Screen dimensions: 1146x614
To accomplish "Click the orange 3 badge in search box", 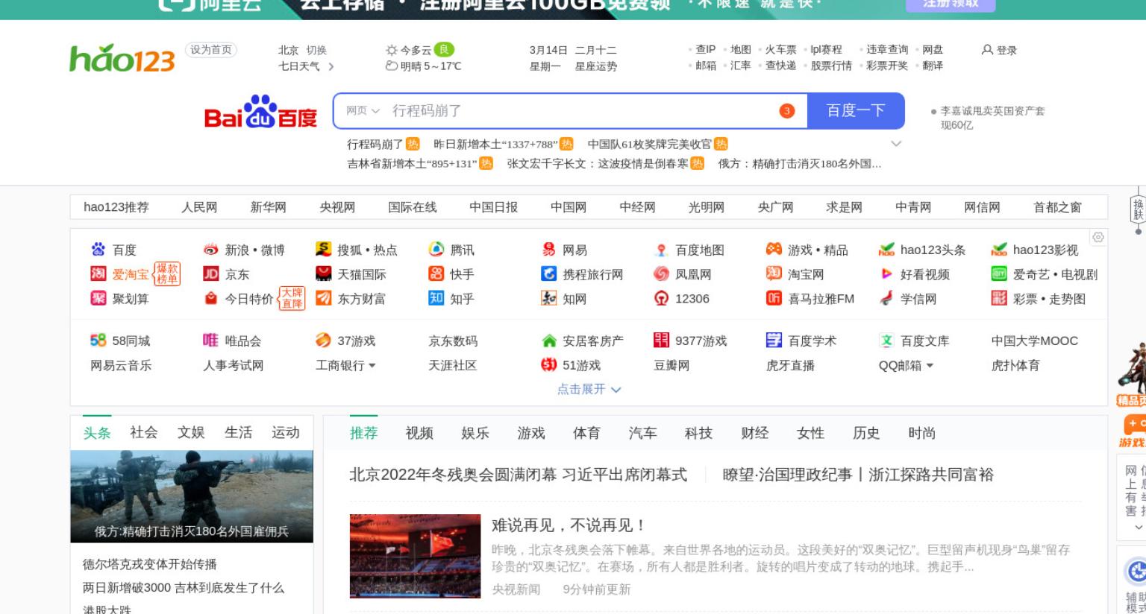I will click(786, 111).
